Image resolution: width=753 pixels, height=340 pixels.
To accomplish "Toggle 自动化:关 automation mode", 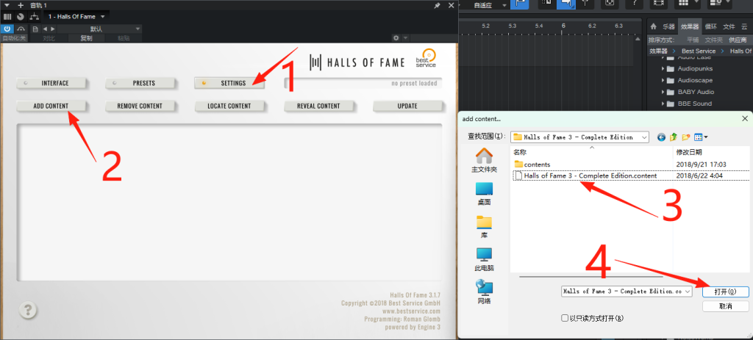I will tap(14, 38).
